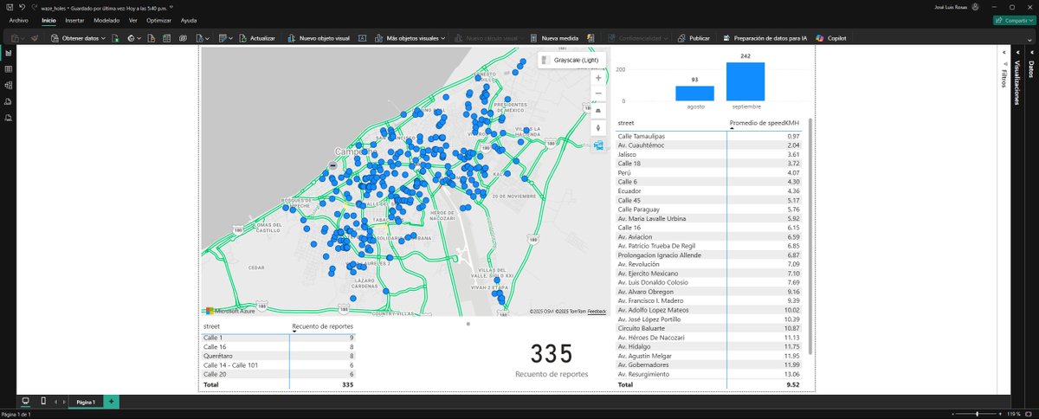Switch to mobile layout icon
The height and width of the screenshot is (419, 1039).
[x=43, y=402]
